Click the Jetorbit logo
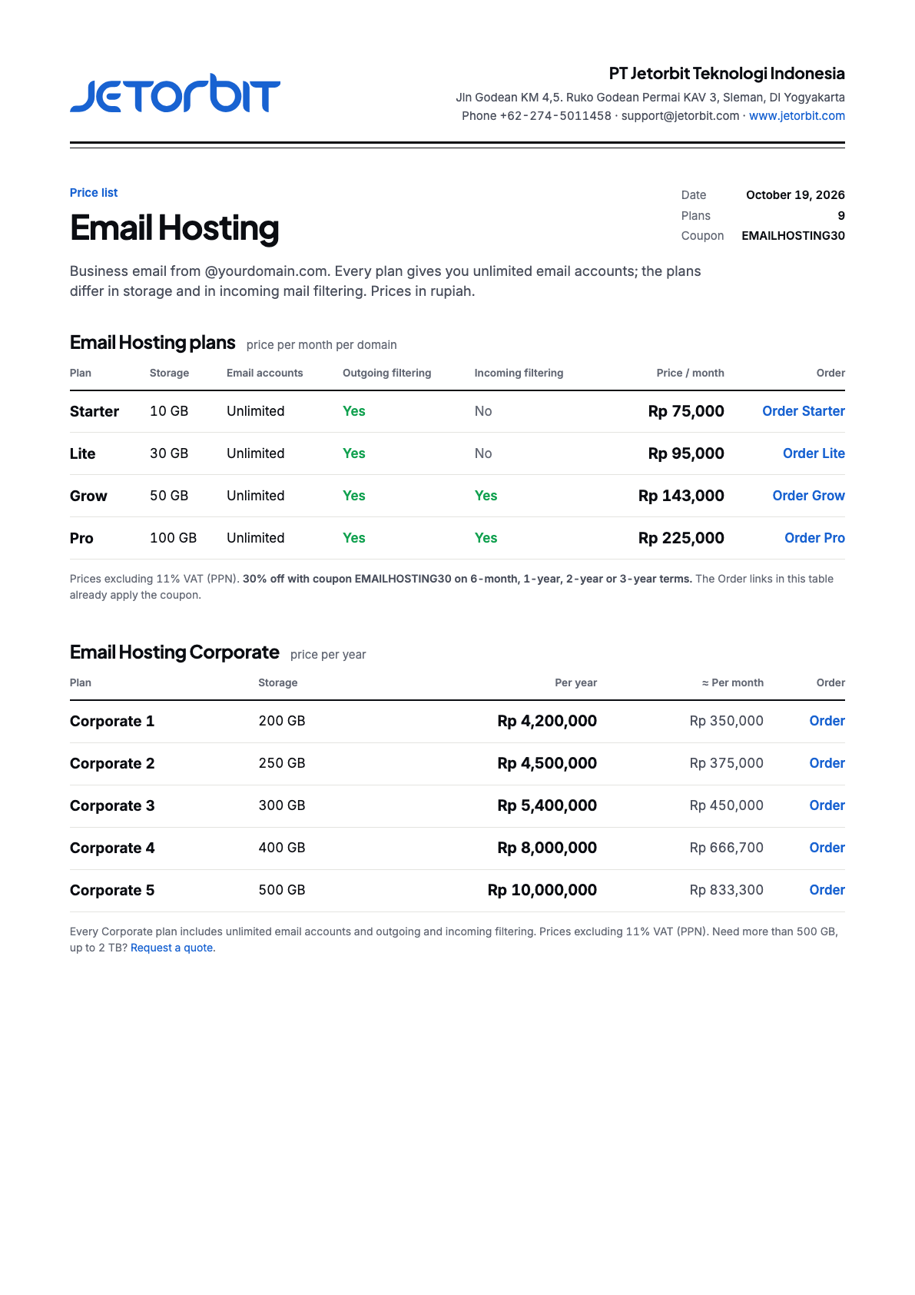Image resolution: width=915 pixels, height=1295 pixels. click(x=175, y=94)
